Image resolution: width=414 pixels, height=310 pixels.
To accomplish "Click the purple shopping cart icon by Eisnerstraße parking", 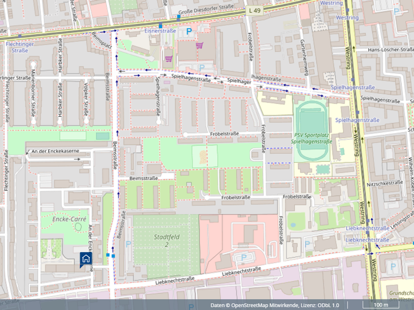I will pyautogui.click(x=199, y=46).
